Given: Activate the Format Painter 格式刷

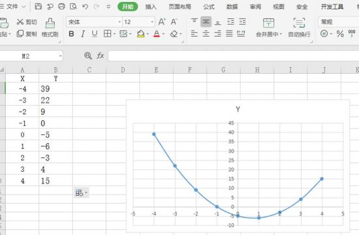Looking at the screenshot, I should point(50,27).
